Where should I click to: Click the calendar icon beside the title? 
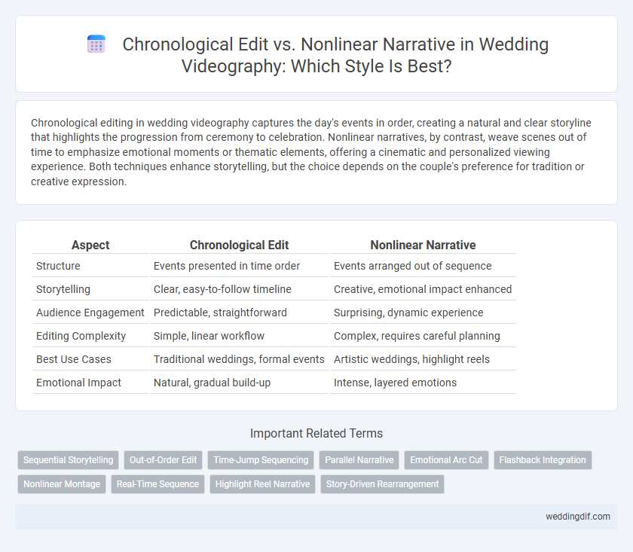click(96, 44)
